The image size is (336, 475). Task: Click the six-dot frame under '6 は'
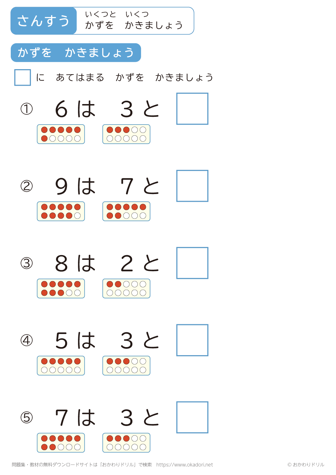(61, 134)
